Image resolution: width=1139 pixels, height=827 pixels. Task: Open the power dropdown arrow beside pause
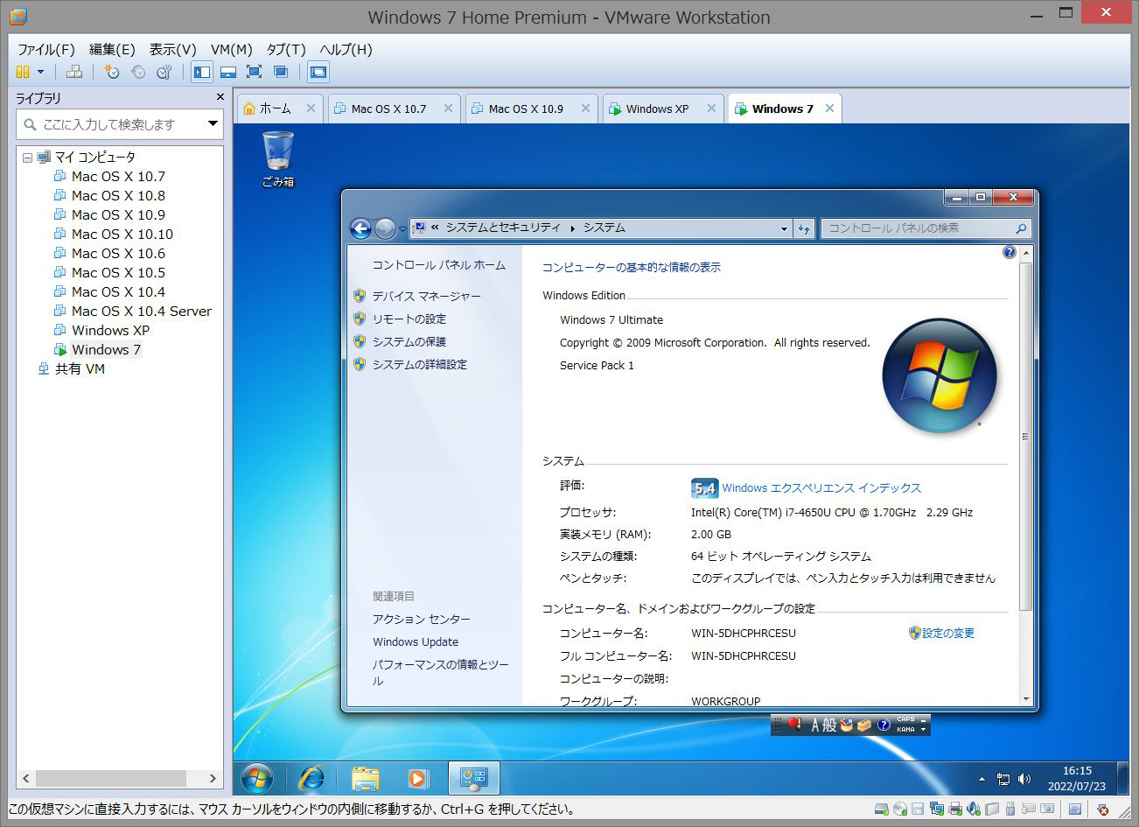pos(40,72)
